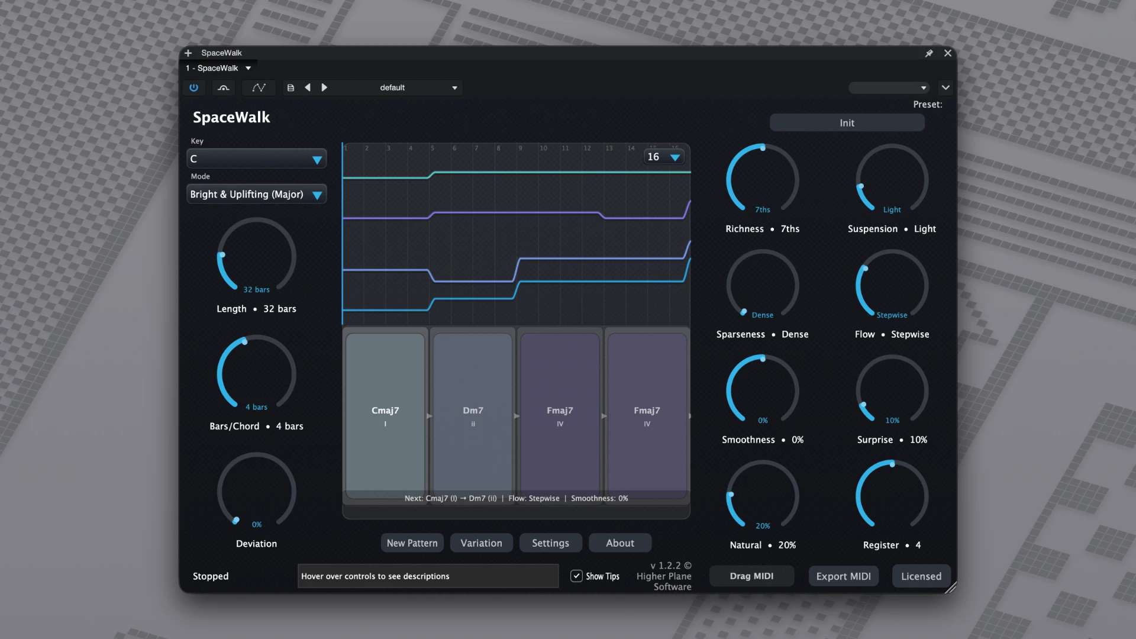
Task: Open the Mode dropdown Bright & Uplifting
Action: click(257, 195)
